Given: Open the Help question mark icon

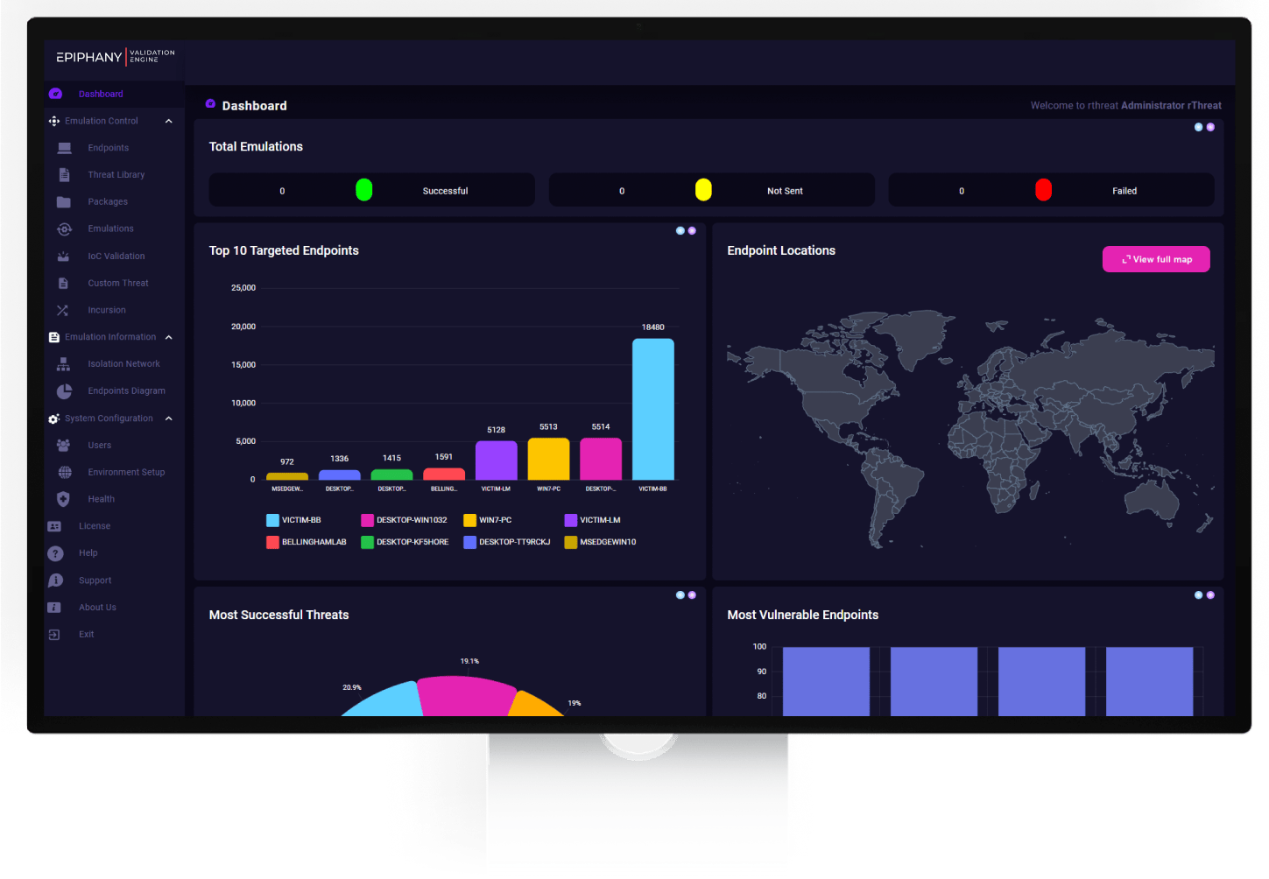Looking at the screenshot, I should [x=55, y=553].
